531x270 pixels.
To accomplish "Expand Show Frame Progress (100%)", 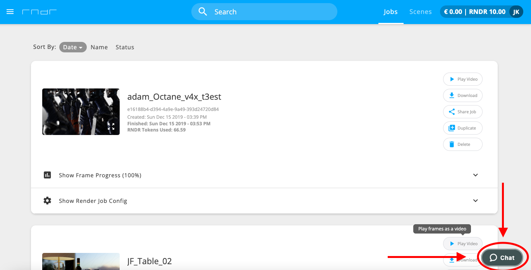I will [264, 175].
